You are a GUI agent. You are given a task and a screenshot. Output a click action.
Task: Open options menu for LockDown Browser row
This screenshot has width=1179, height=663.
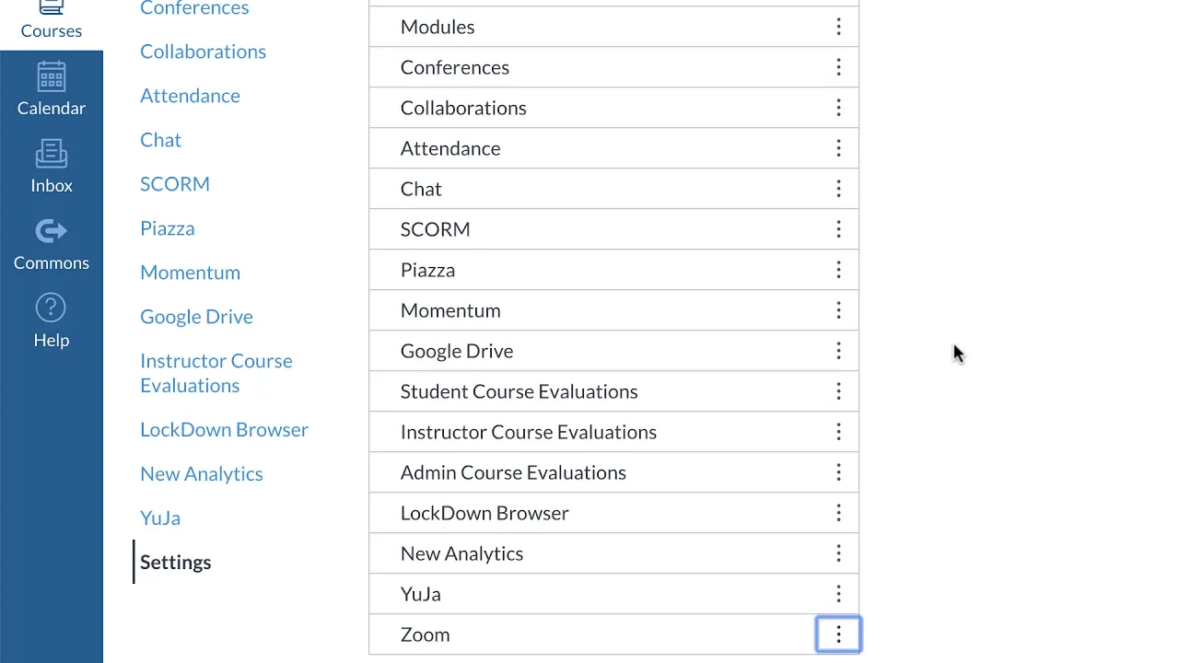838,513
